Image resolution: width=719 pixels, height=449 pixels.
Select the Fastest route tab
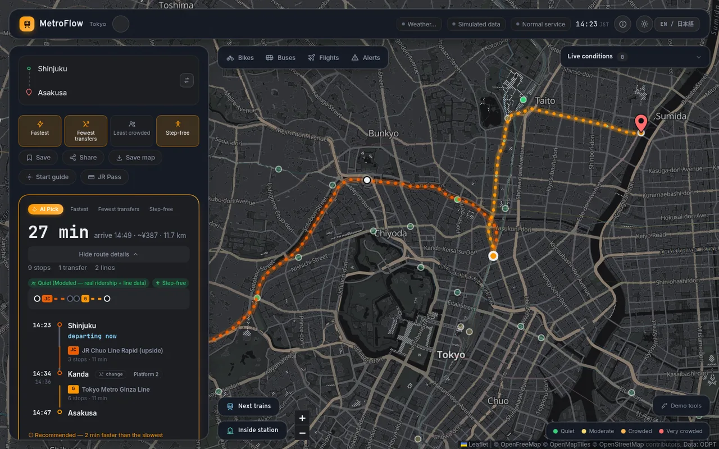79,209
